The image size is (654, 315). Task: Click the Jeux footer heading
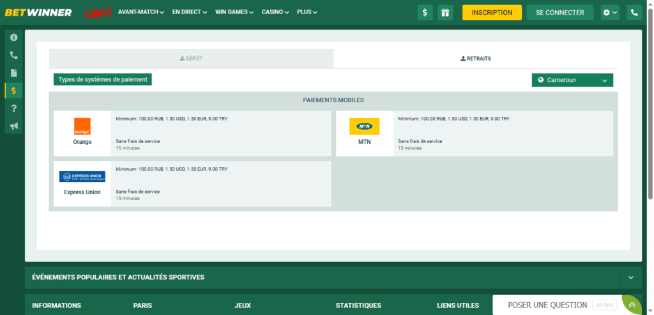pyautogui.click(x=243, y=306)
